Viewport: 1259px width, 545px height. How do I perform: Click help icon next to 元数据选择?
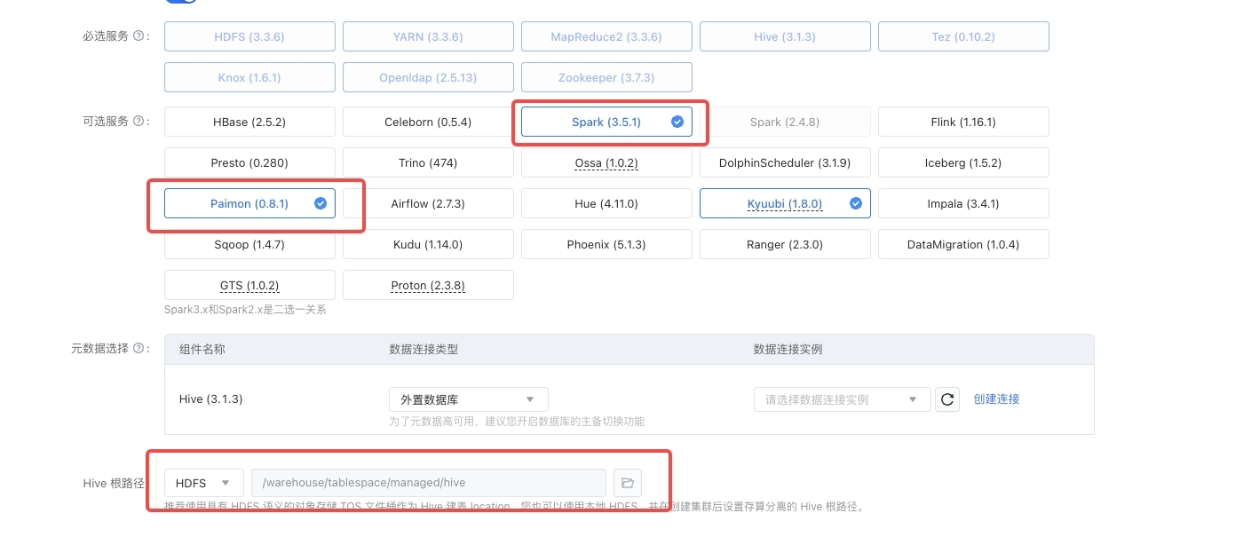click(x=138, y=349)
